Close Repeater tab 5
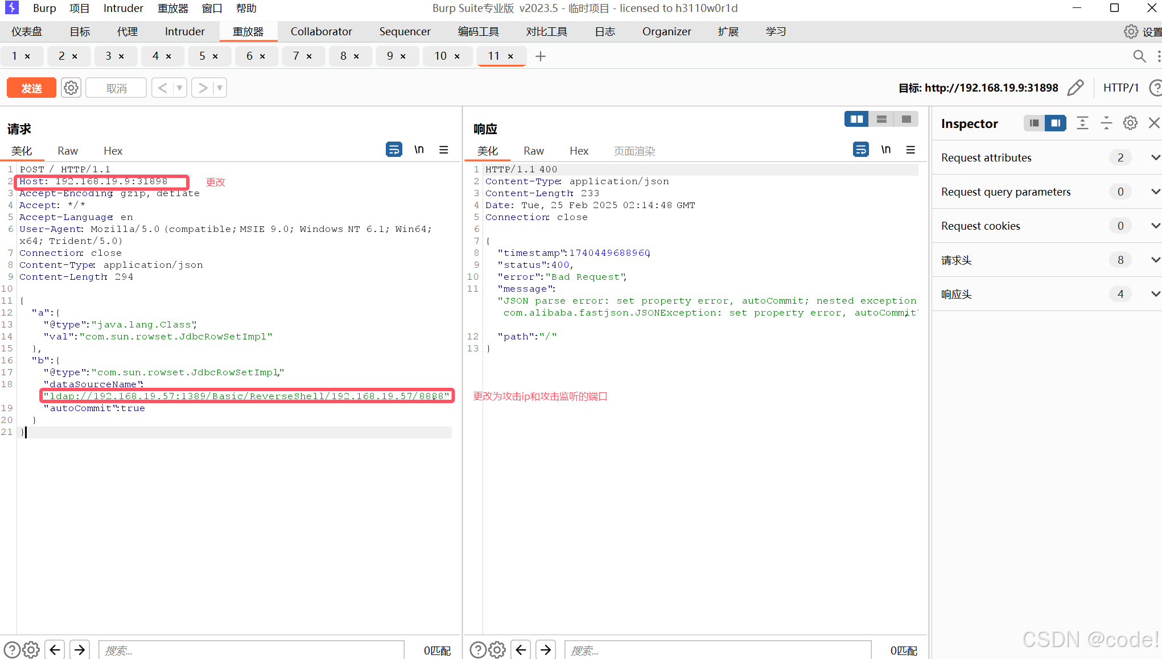Image resolution: width=1162 pixels, height=659 pixels. coord(215,56)
